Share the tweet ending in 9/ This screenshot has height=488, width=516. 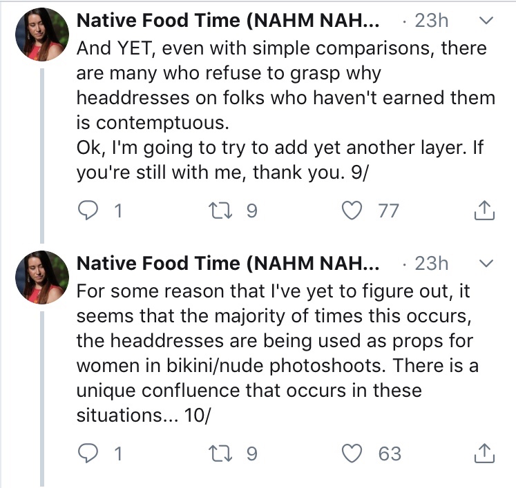pyautogui.click(x=485, y=210)
